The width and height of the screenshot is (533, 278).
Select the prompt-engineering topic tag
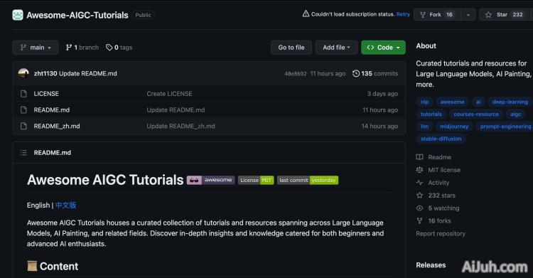point(505,127)
